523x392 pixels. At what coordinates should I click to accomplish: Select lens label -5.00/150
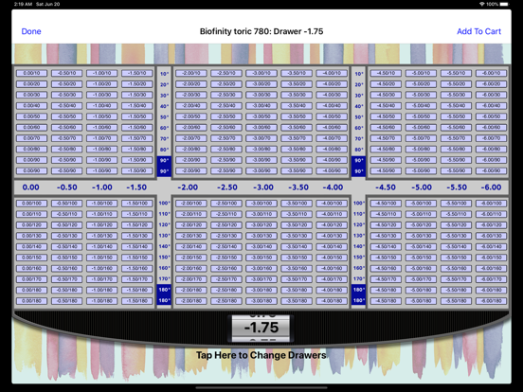(x=421, y=258)
